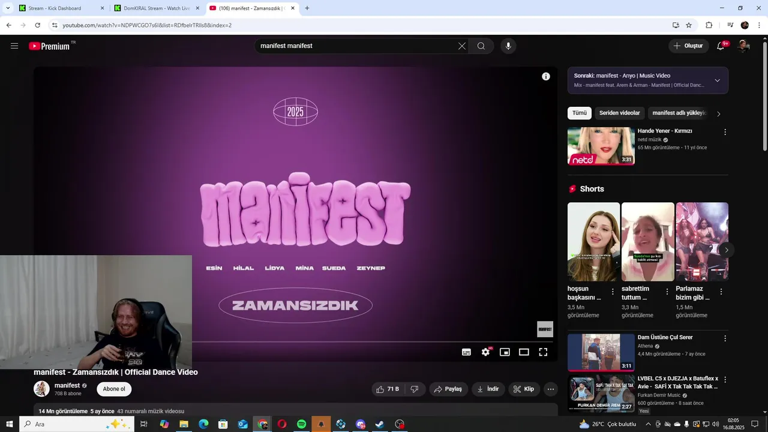Toggle subtitles in the player
This screenshot has height=432, width=768.
click(466, 352)
